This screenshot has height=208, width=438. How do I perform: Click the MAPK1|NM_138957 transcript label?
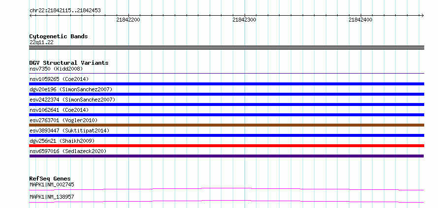tap(52, 197)
